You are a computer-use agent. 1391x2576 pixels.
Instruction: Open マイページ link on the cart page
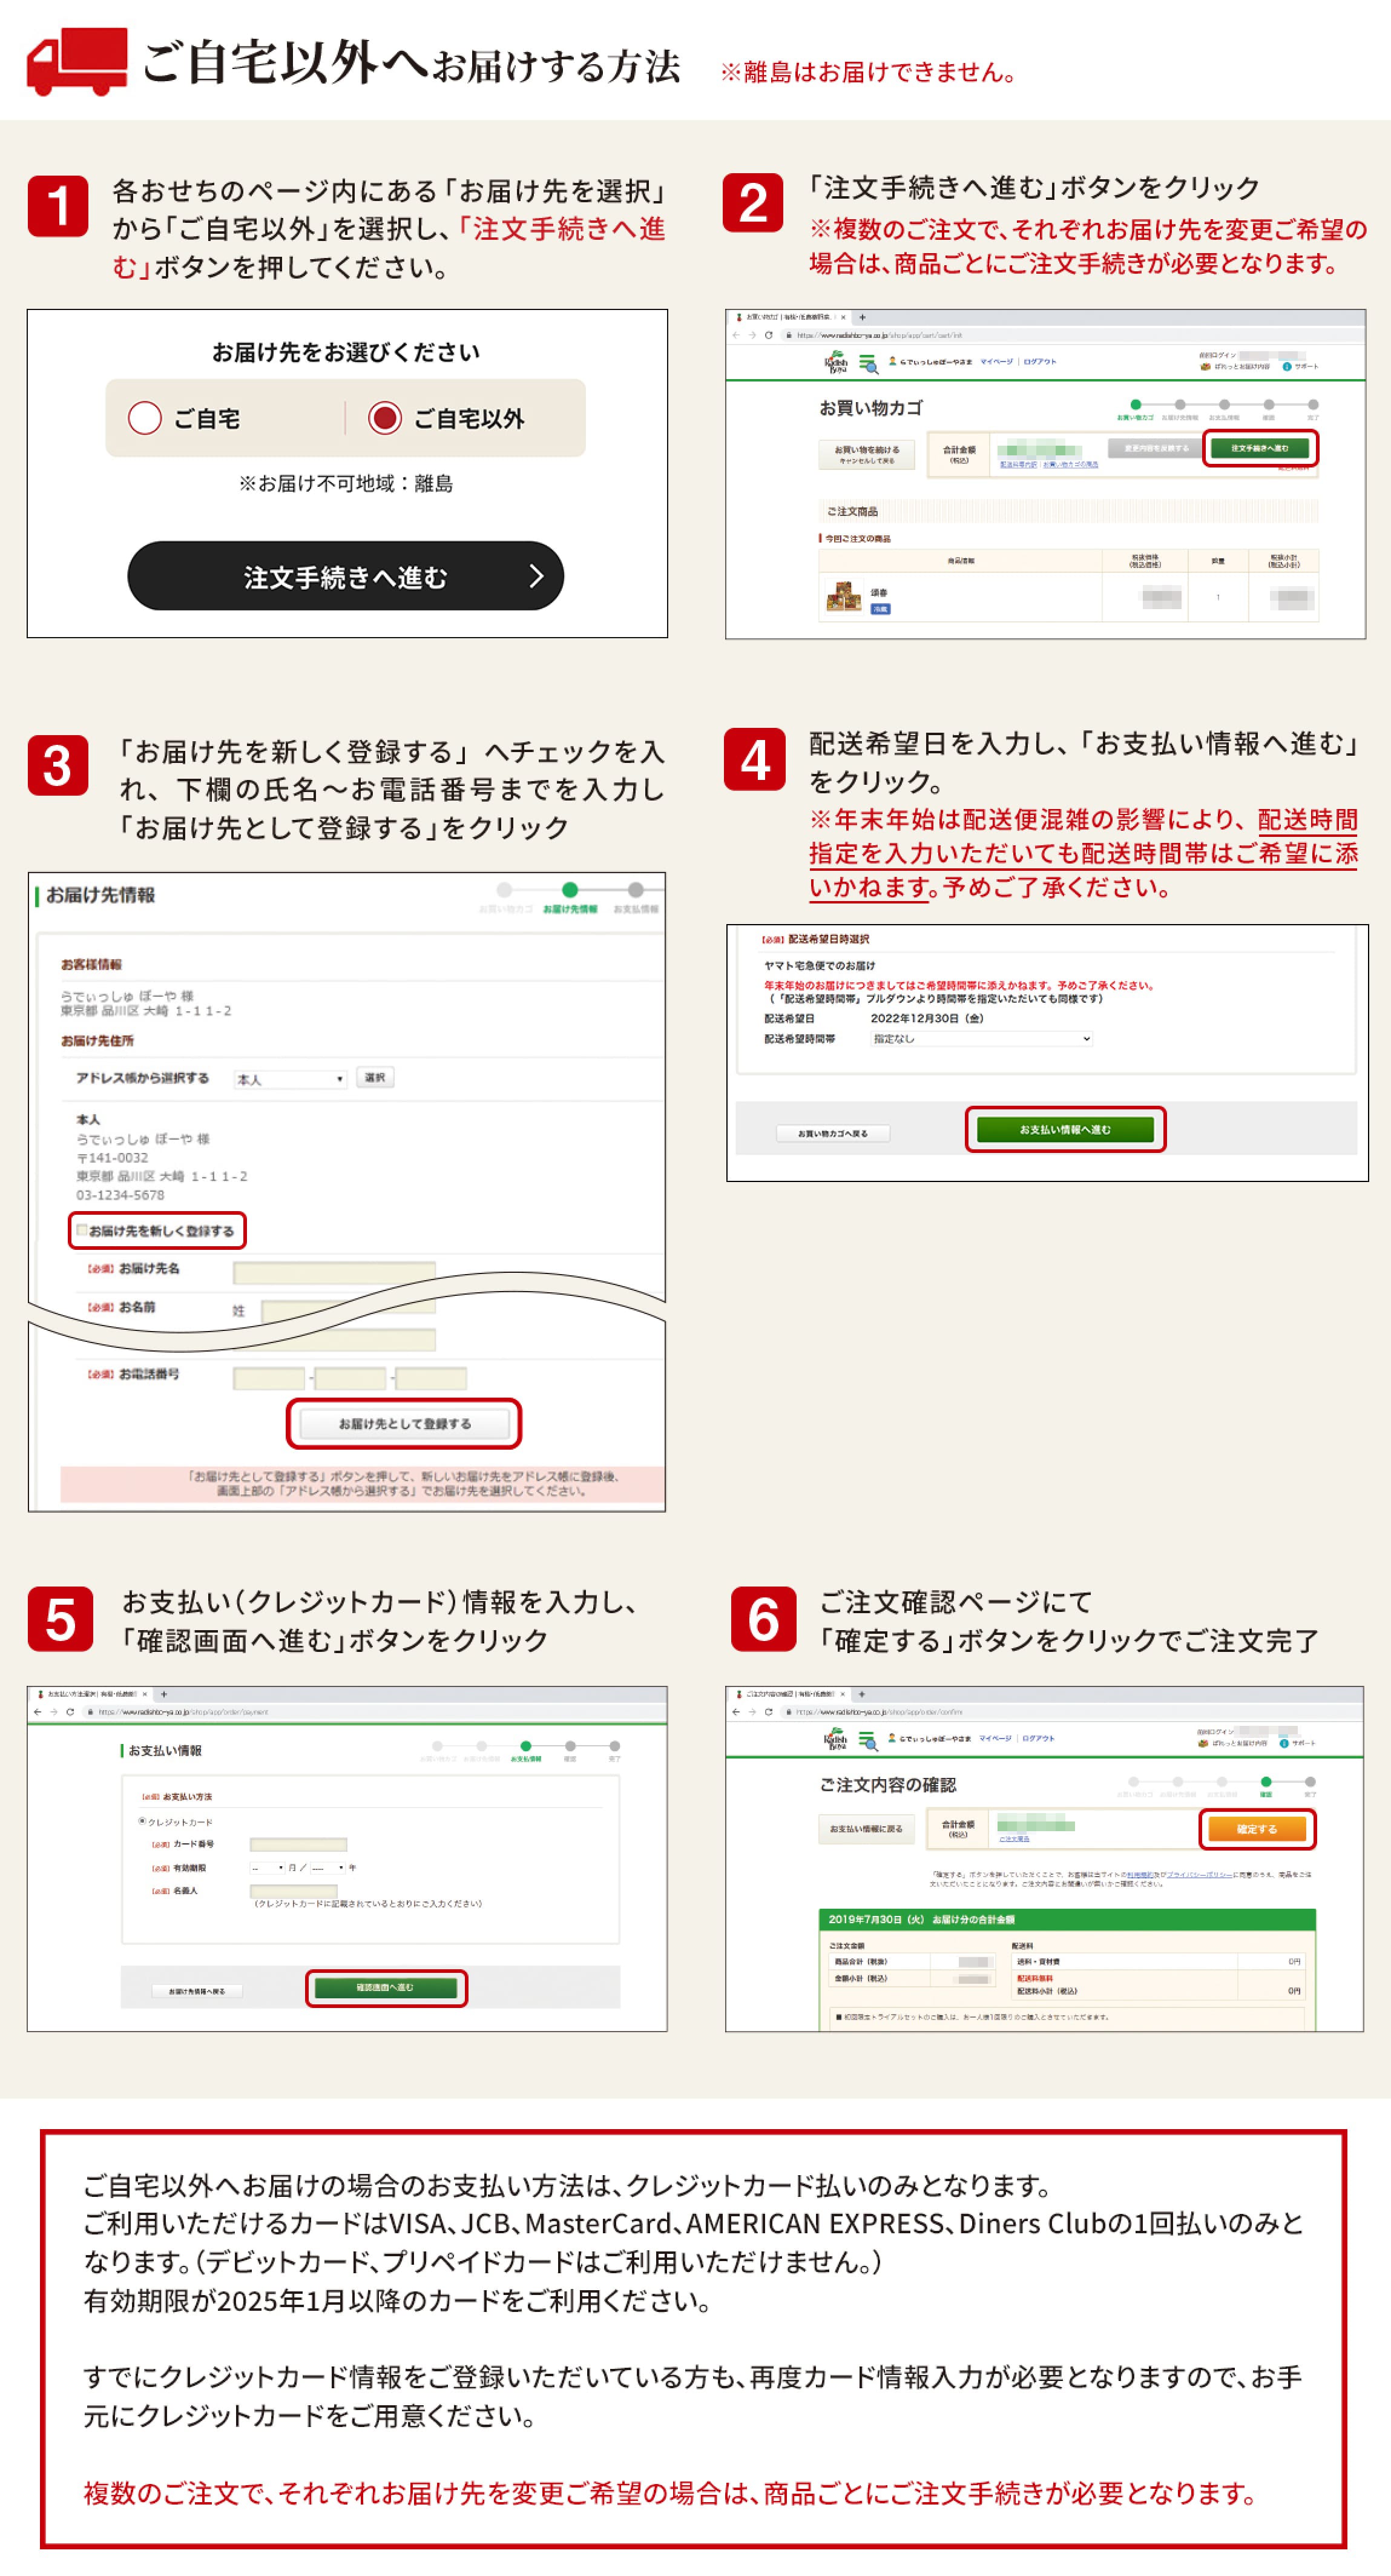(x=996, y=362)
